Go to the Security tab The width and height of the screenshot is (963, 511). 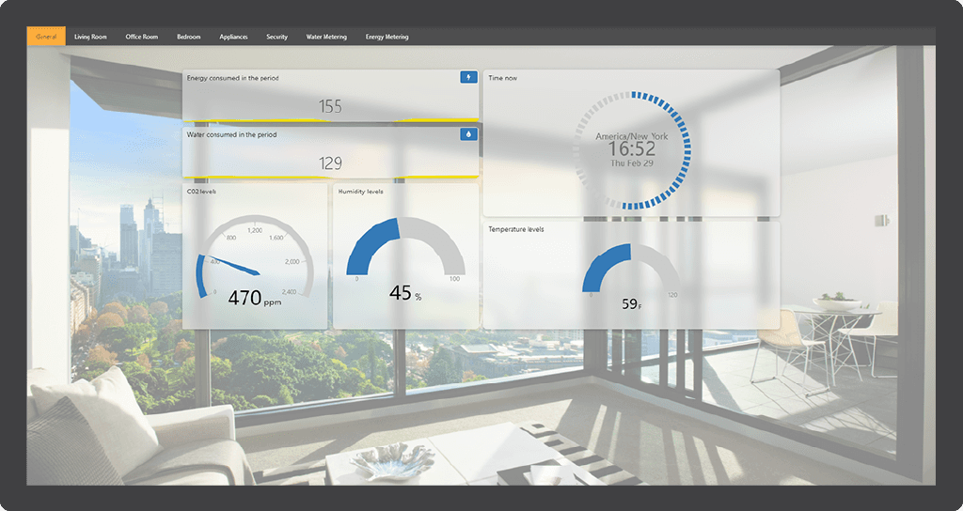(277, 37)
